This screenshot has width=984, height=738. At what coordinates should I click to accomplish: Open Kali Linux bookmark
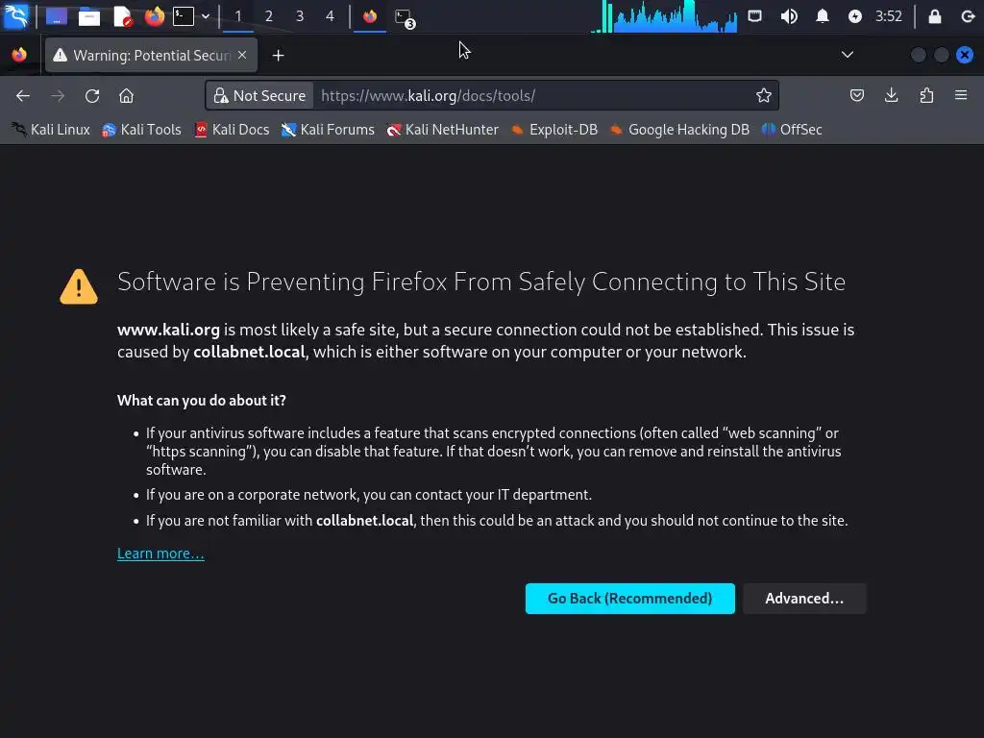click(51, 130)
